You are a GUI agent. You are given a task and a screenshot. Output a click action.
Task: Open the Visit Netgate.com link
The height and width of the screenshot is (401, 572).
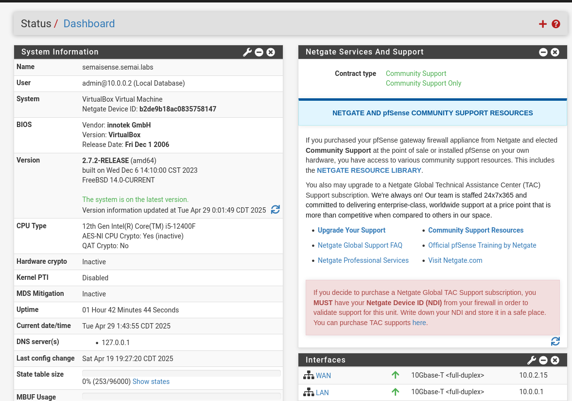click(455, 260)
